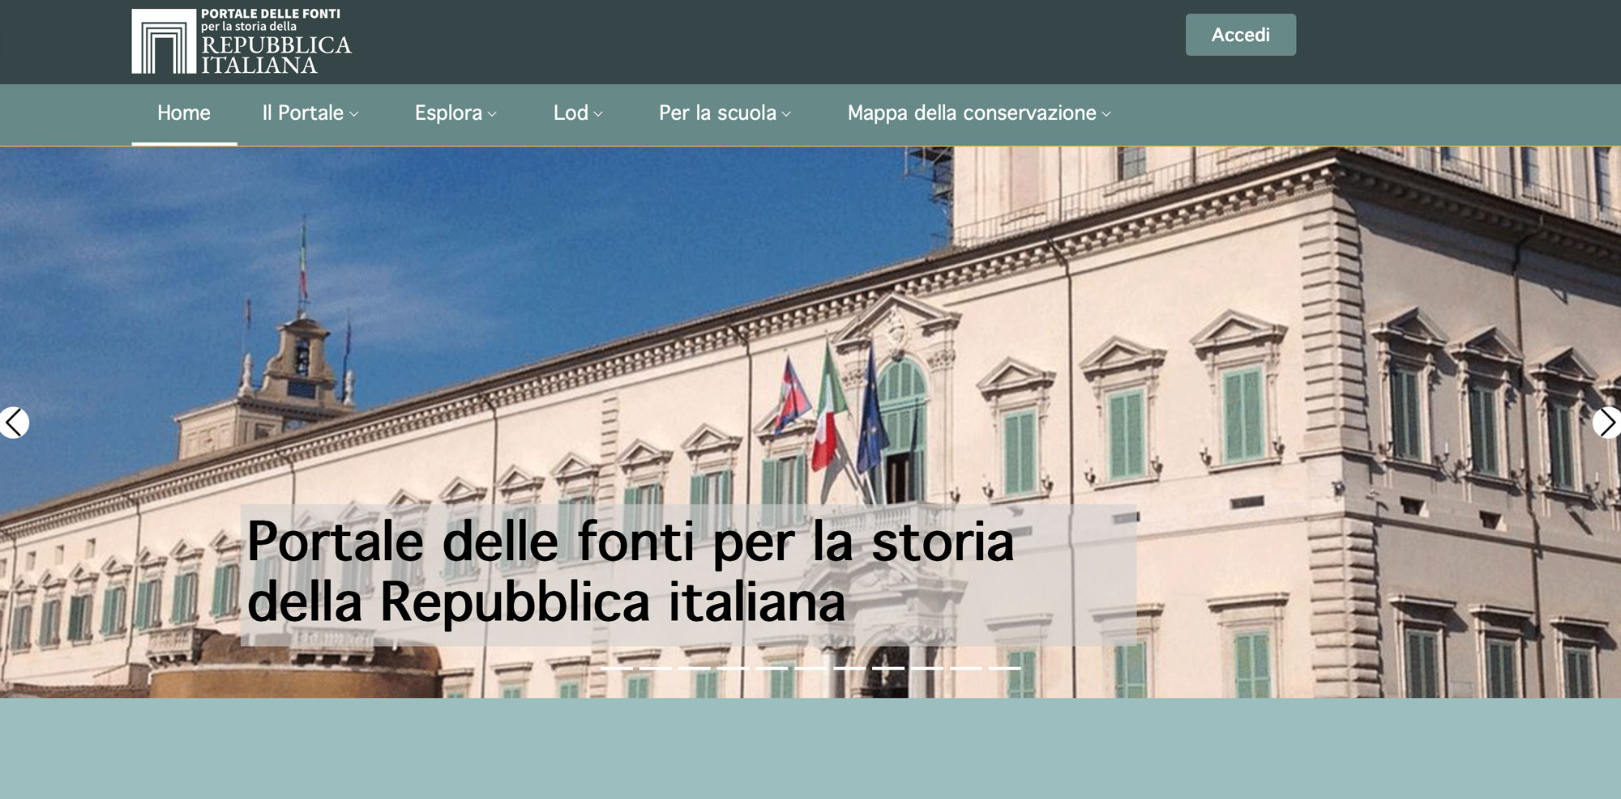Click the arrow beside Per la scuola
The image size is (1621, 799).
pyautogui.click(x=786, y=114)
